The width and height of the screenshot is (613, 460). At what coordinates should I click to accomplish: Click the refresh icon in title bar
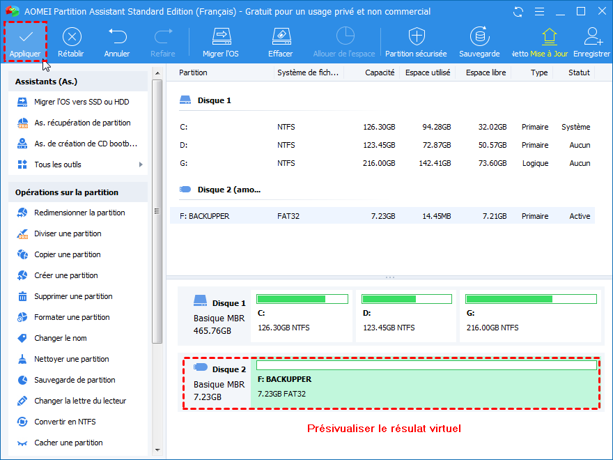(x=518, y=12)
